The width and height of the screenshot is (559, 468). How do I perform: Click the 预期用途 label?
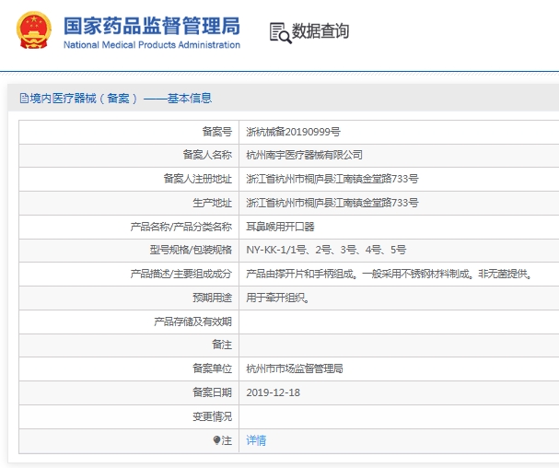212,298
